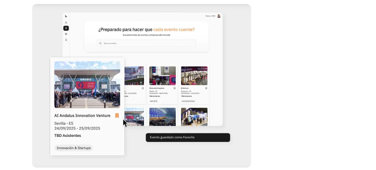Click the 'Innovación & Startups' tag
The width and height of the screenshot is (376, 170).
point(74,148)
